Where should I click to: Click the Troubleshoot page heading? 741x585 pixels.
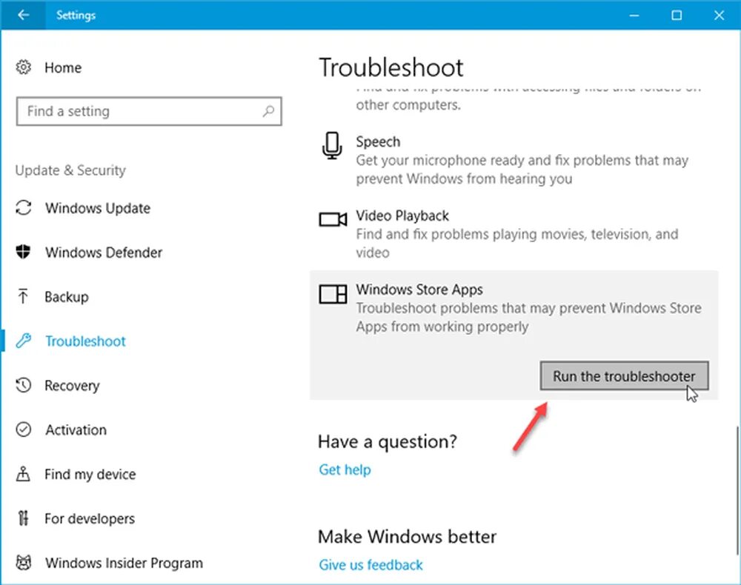391,67
